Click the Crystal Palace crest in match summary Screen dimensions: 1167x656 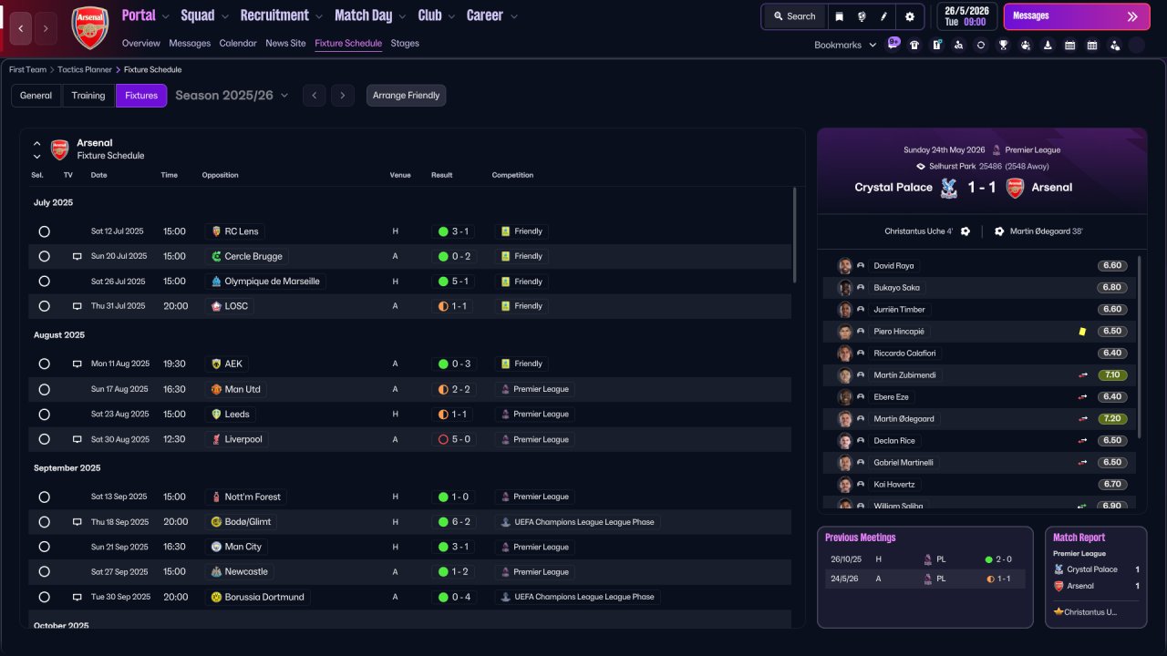[x=949, y=188]
